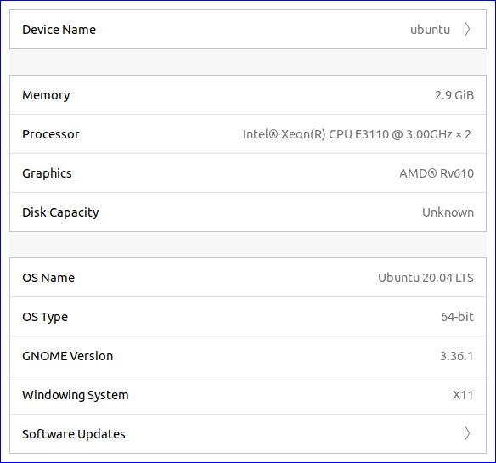
Task: Select the Memory row
Action: (248, 95)
